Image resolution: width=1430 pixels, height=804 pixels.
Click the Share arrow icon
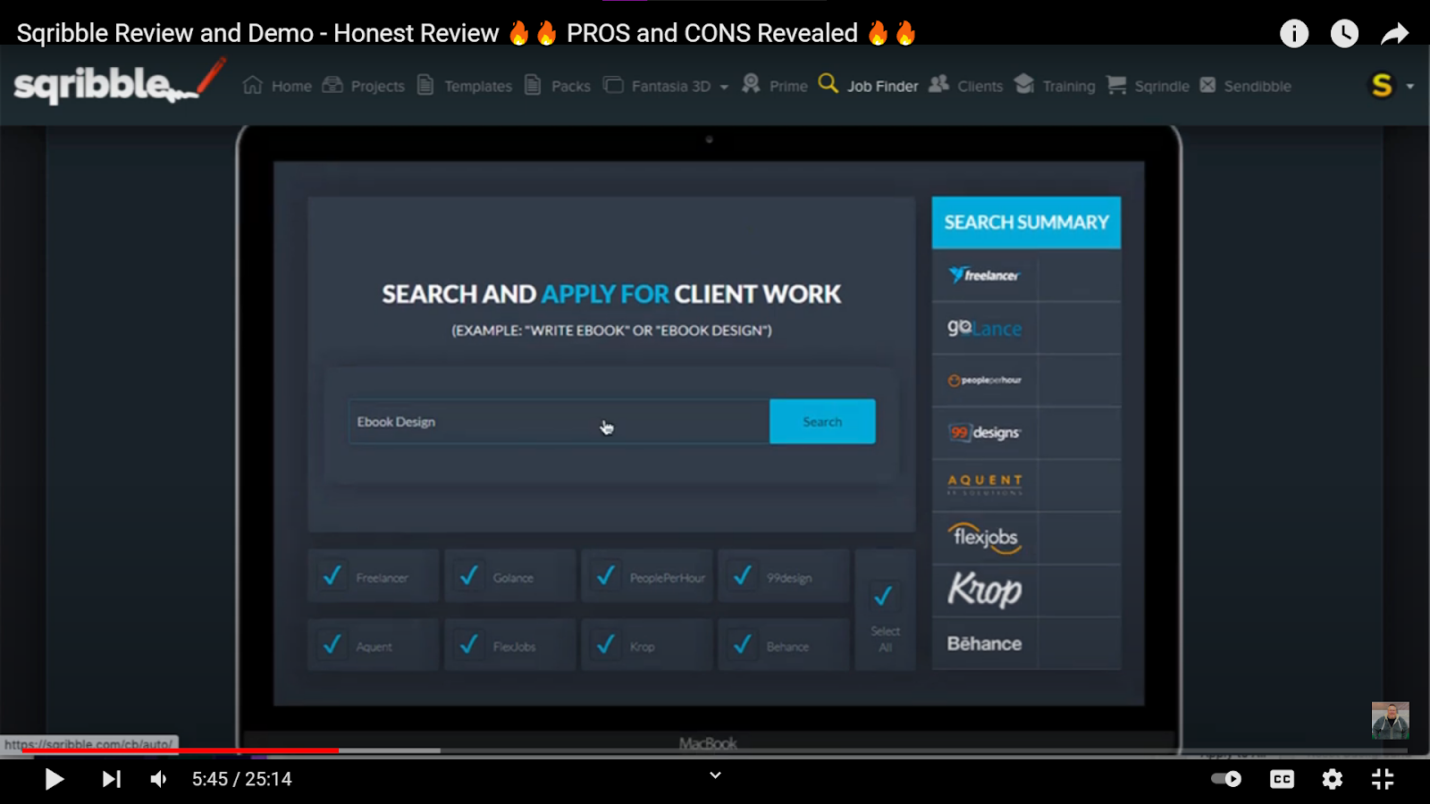point(1394,34)
